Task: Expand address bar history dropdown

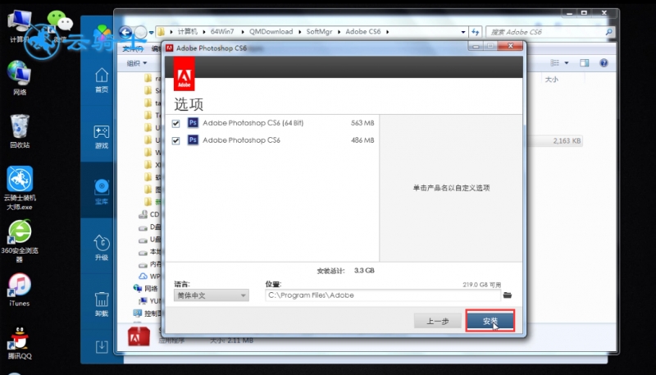Action: pyautogui.click(x=463, y=32)
